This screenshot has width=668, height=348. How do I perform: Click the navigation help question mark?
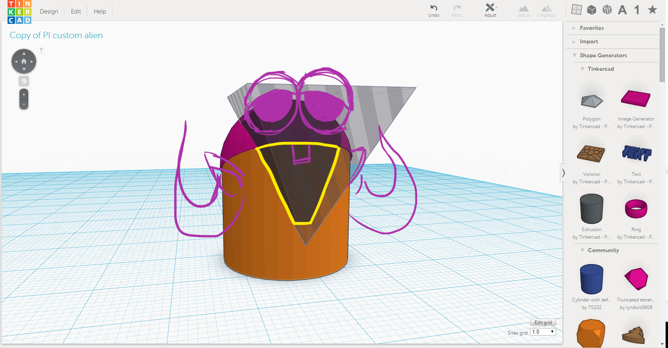coord(41,51)
